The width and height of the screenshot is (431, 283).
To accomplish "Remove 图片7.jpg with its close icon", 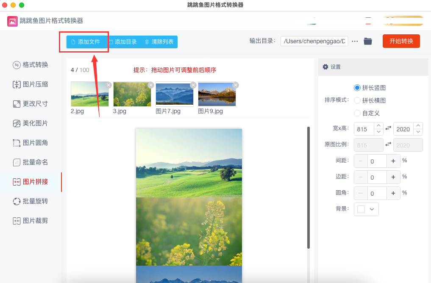I will coord(193,85).
